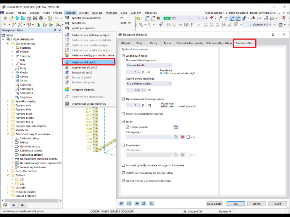Click the select-from-model icon next to Terén z modelu
Screen dimensions: 290x217
pyautogui.click(x=176, y=127)
